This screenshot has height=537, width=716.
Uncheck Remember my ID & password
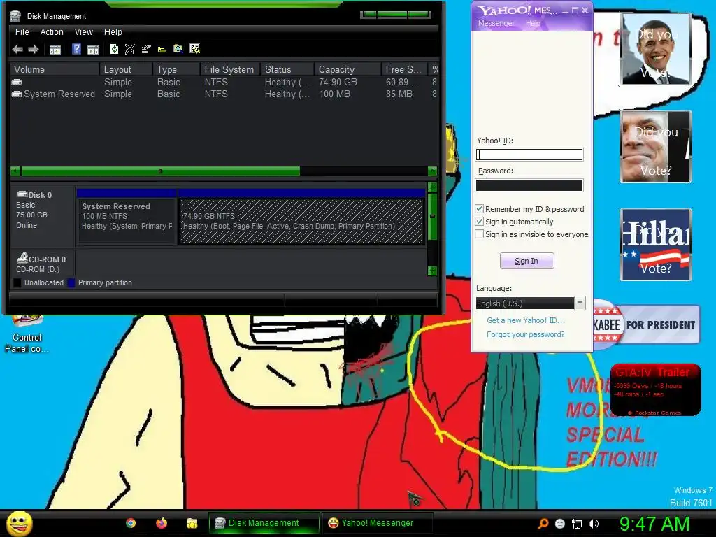[x=479, y=208]
